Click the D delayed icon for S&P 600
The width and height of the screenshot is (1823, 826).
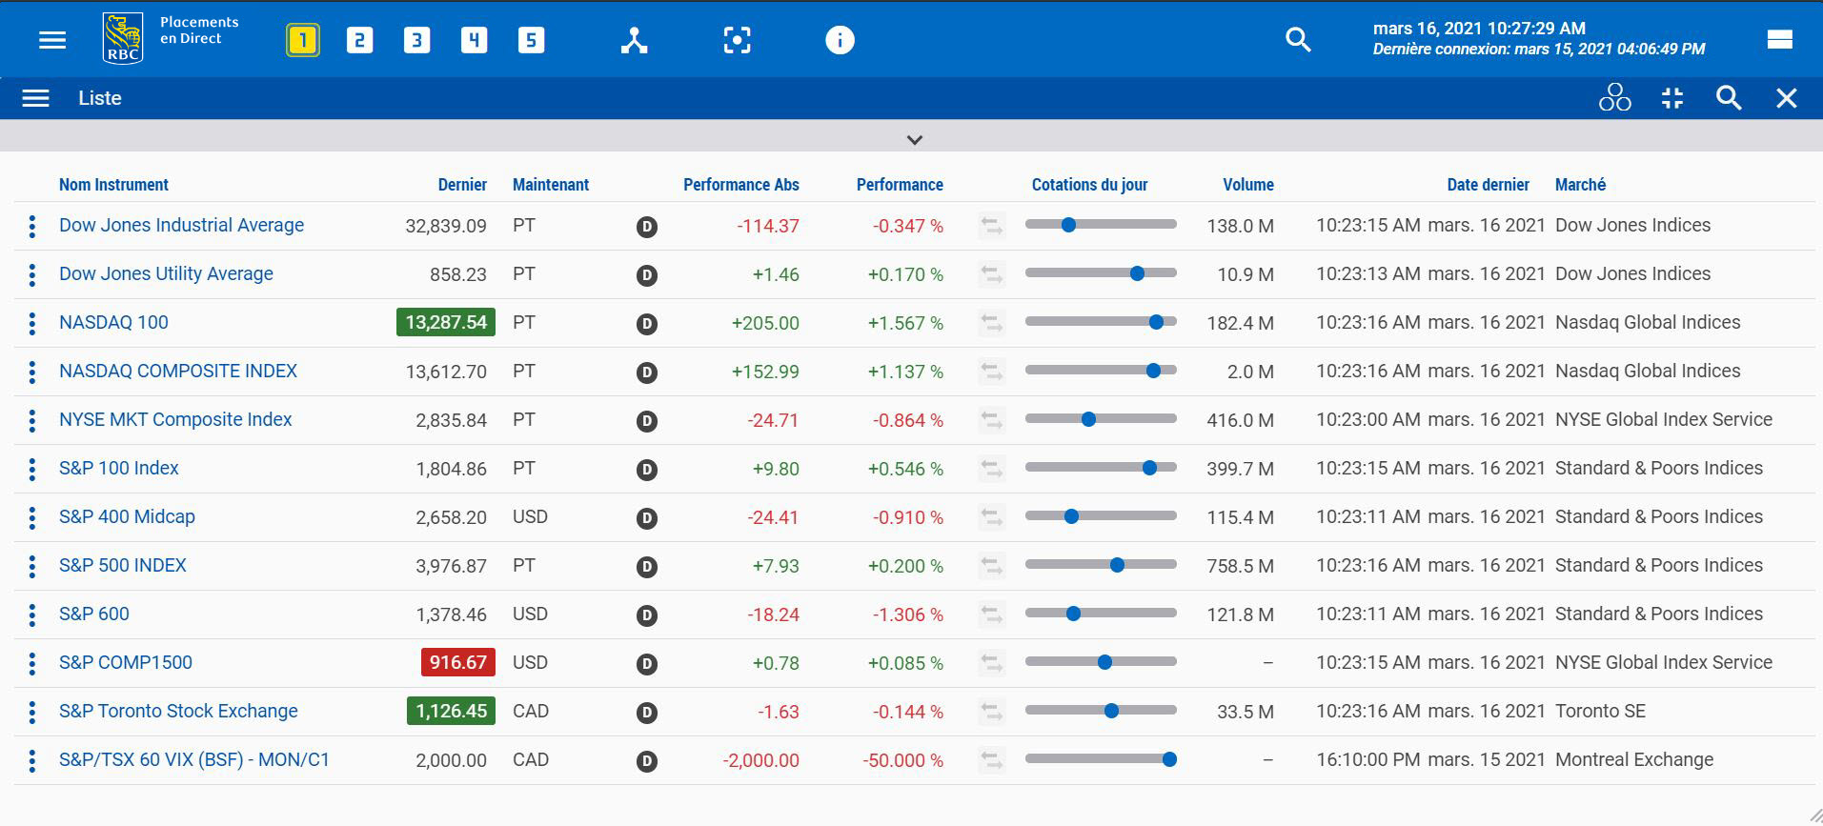pos(647,615)
